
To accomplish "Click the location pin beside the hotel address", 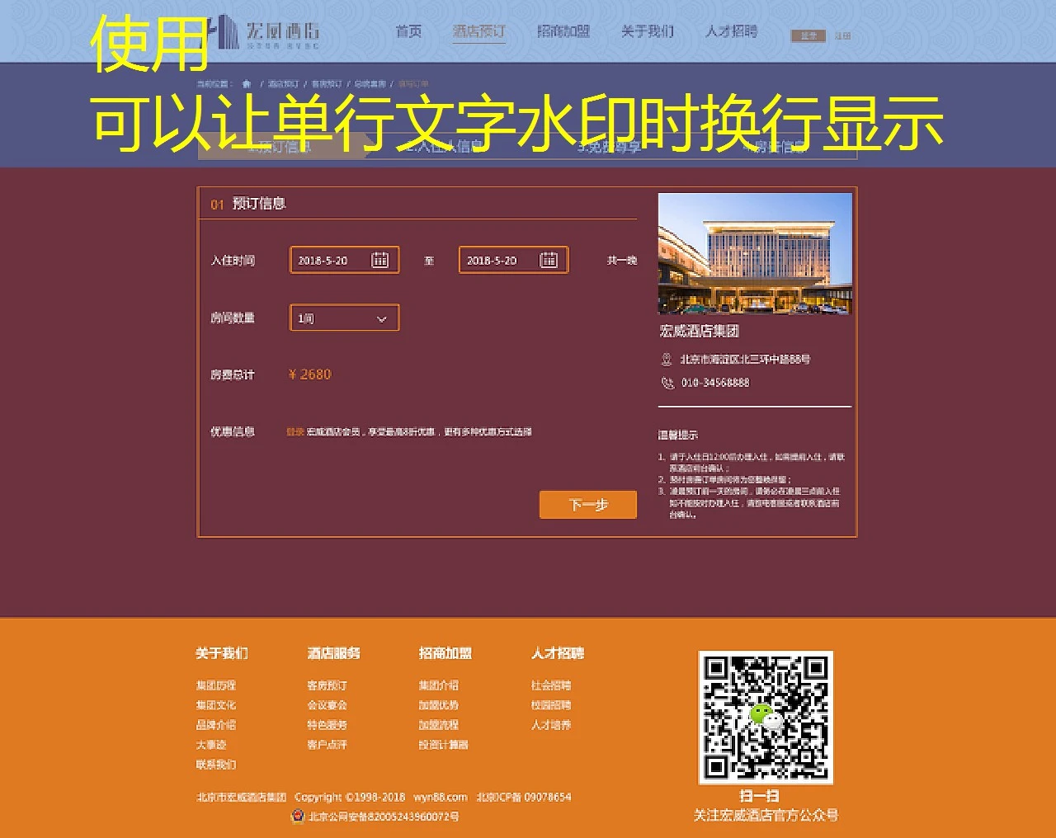I will (665, 359).
